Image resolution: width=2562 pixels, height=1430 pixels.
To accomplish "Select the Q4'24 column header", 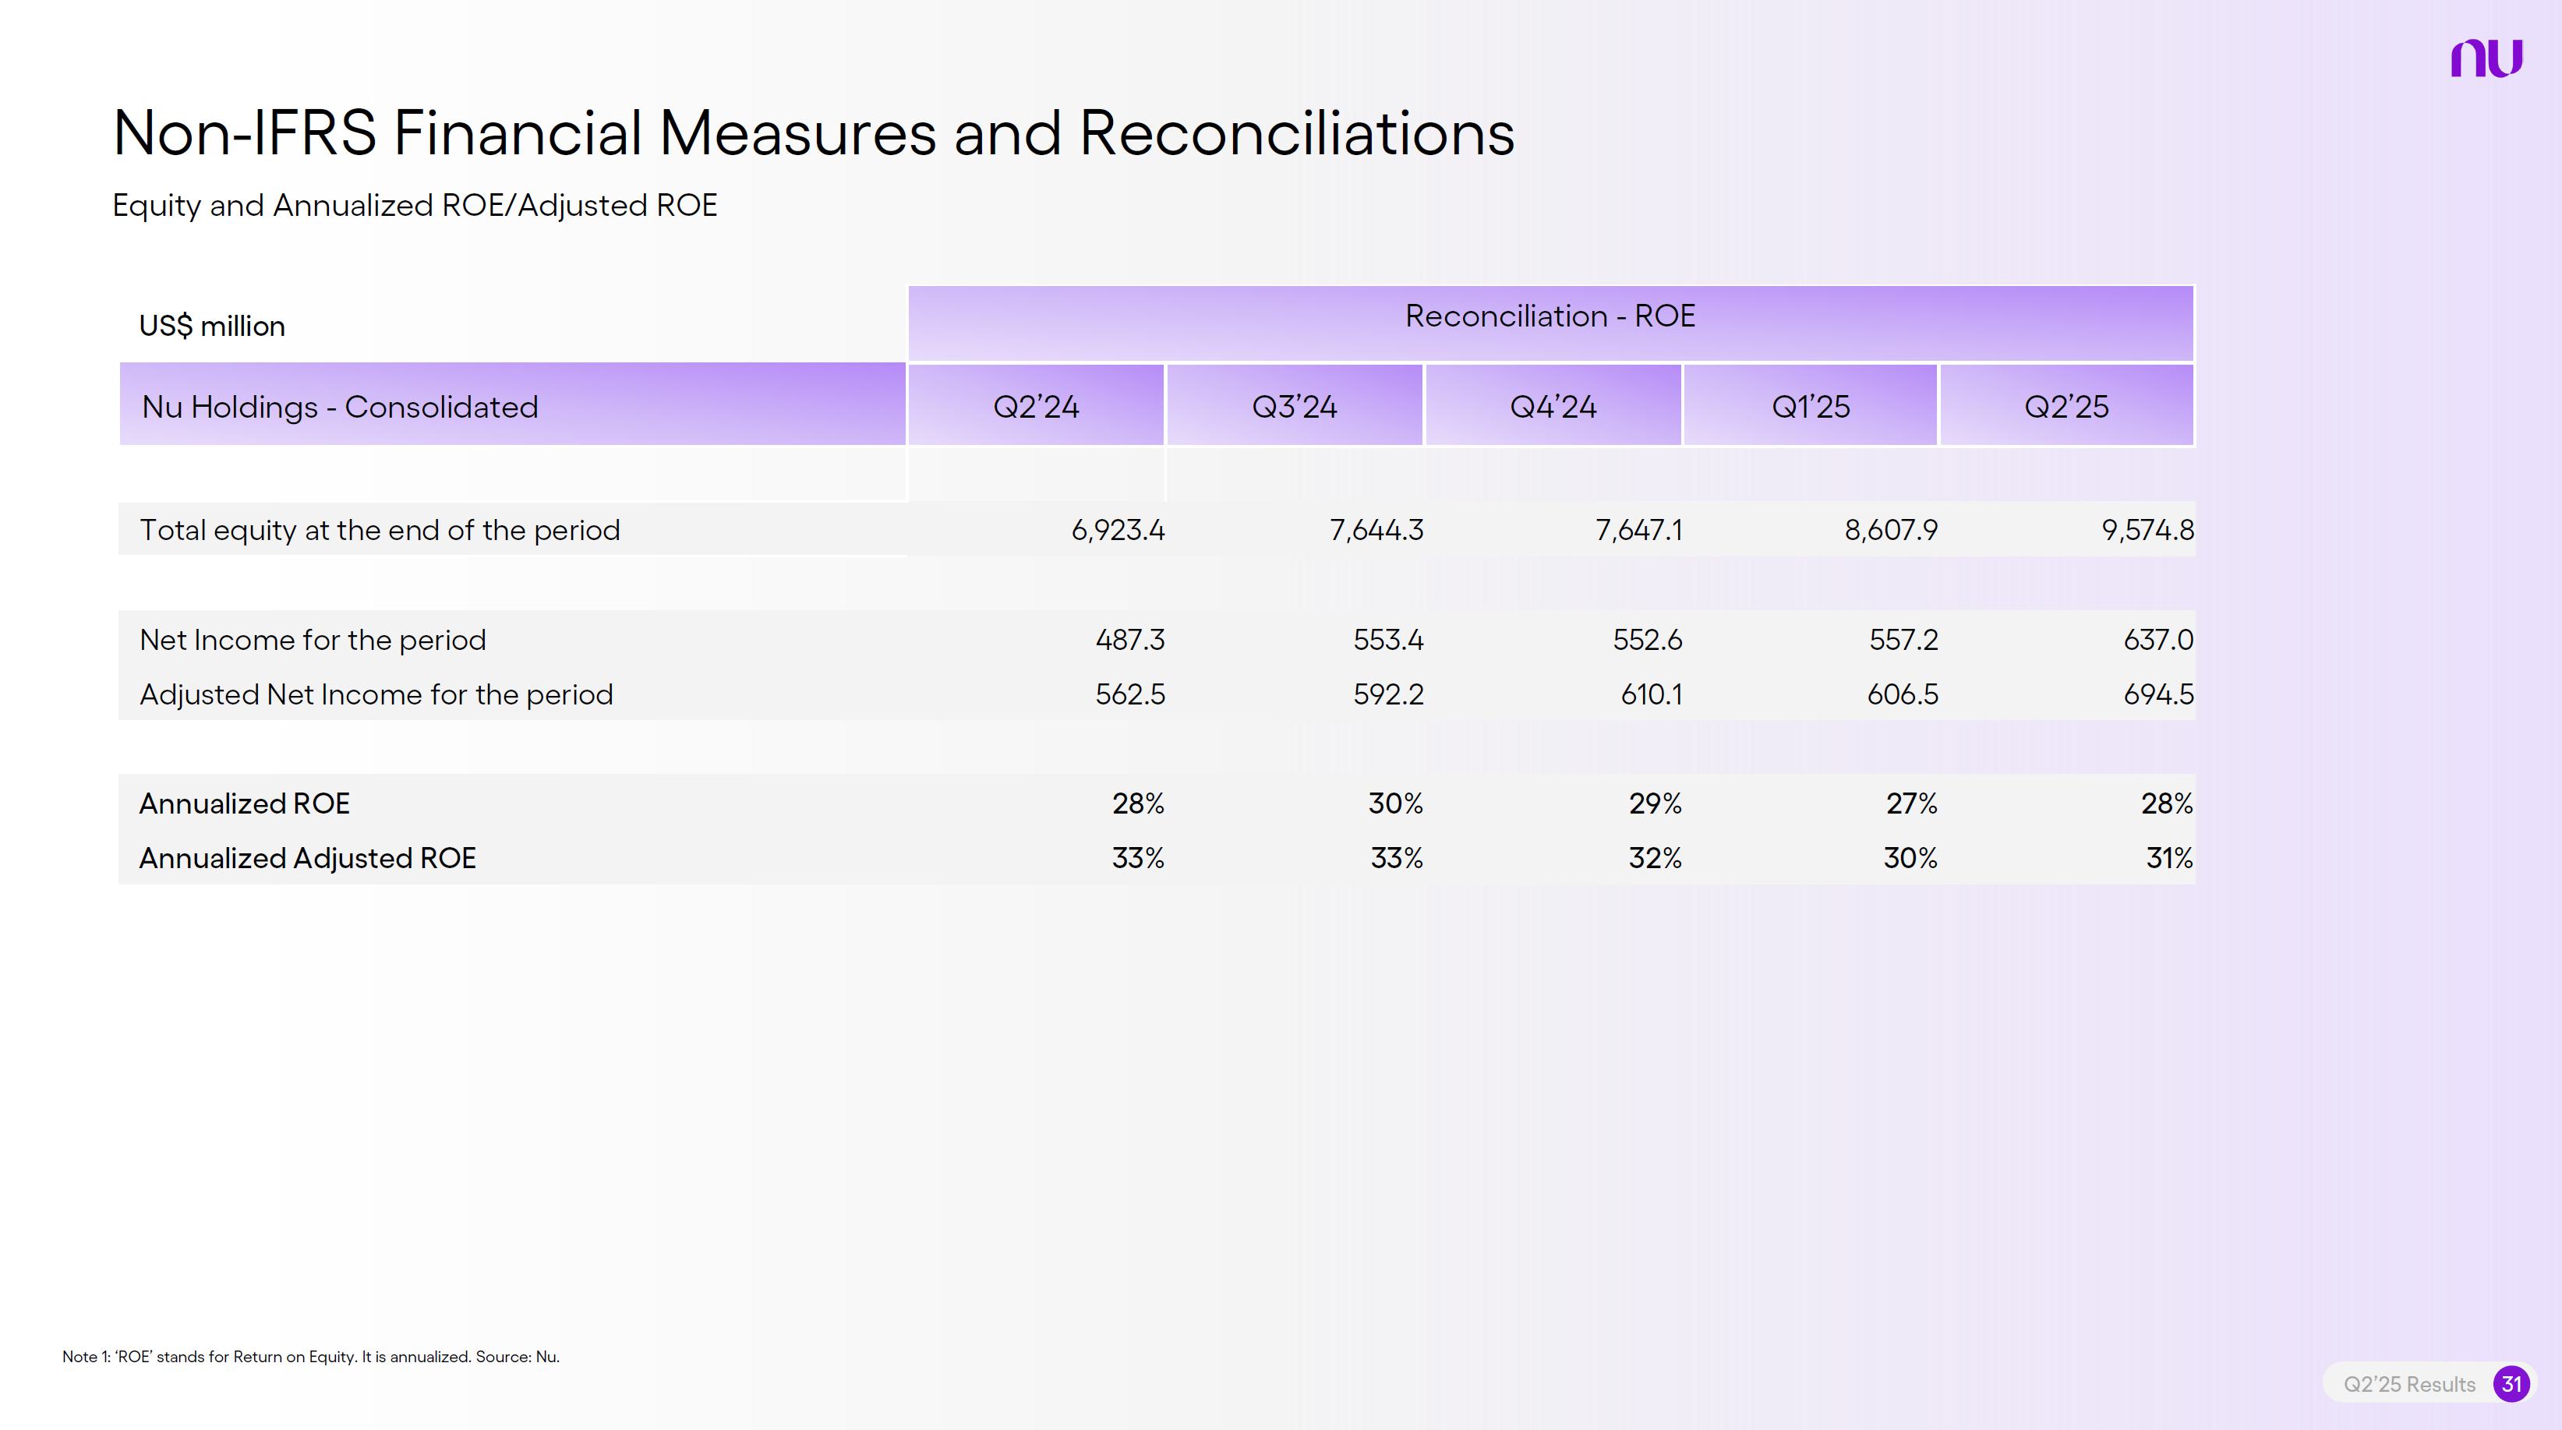I will [x=1553, y=406].
